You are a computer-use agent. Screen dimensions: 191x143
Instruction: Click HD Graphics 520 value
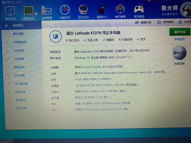pyautogui.click(x=101, y=91)
